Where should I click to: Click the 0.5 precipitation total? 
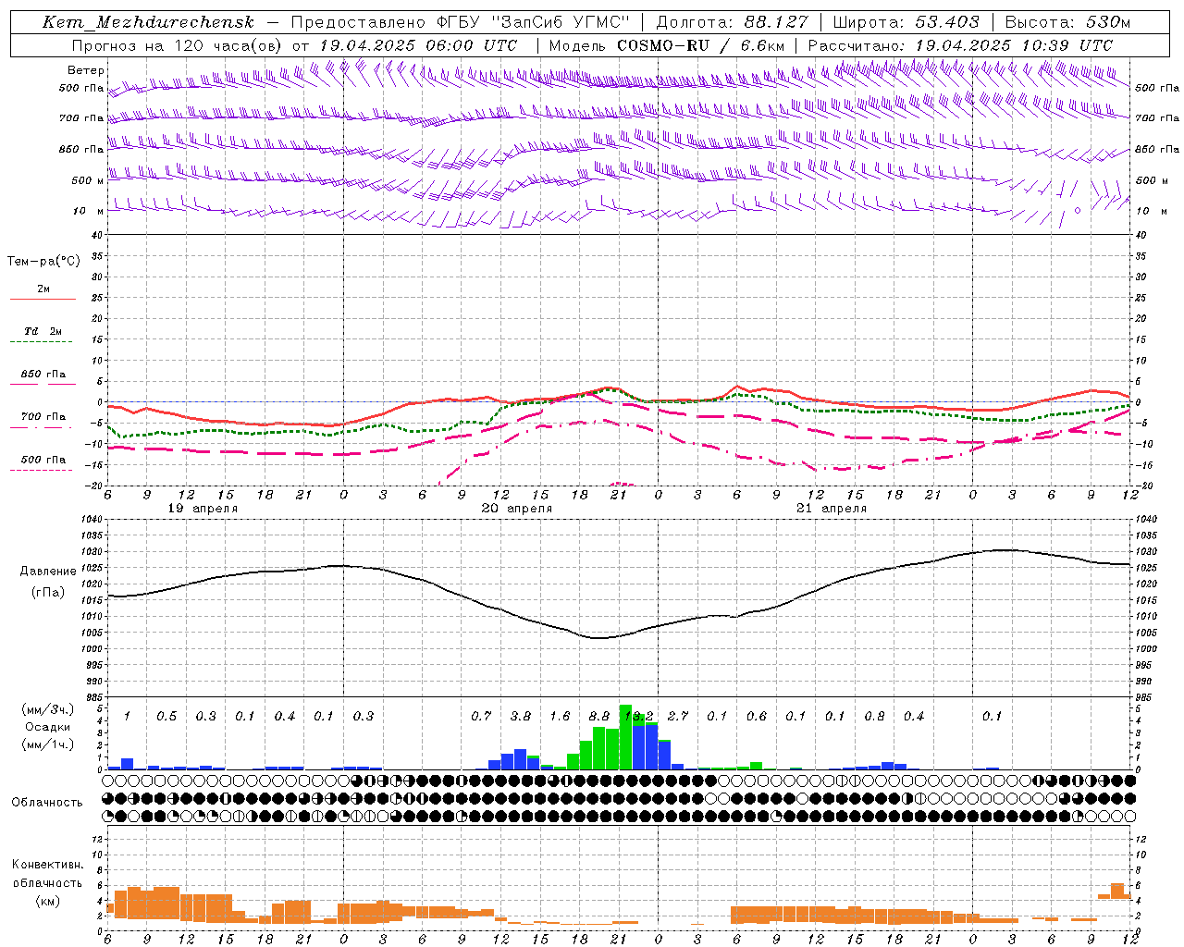point(166,717)
